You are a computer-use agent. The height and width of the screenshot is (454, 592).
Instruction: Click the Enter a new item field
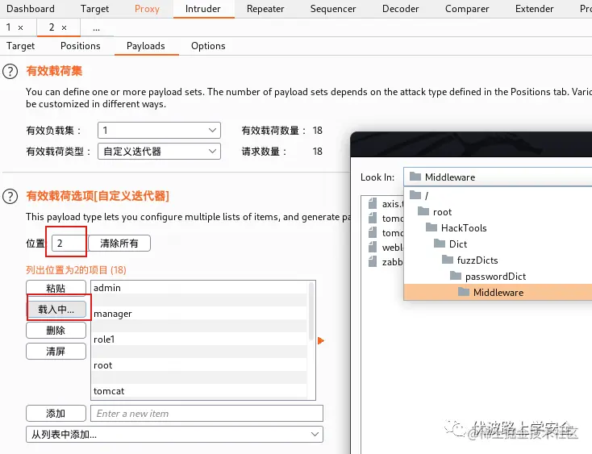206,413
